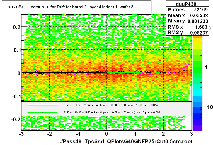Click the x-axis label -2
Image resolution: width=213 pixels, height=145 pixels.
(49, 134)
